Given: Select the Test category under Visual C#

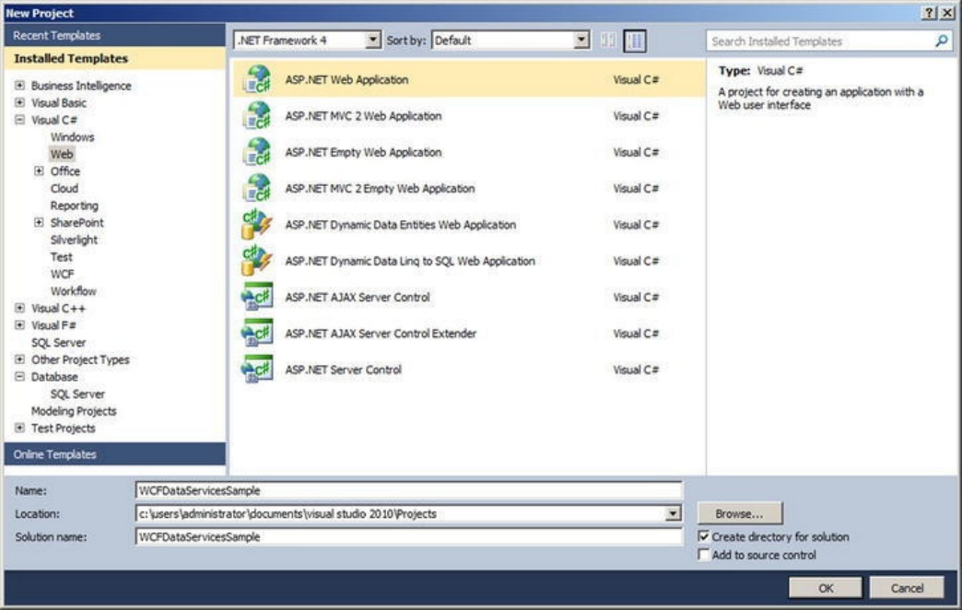Looking at the screenshot, I should [62, 257].
